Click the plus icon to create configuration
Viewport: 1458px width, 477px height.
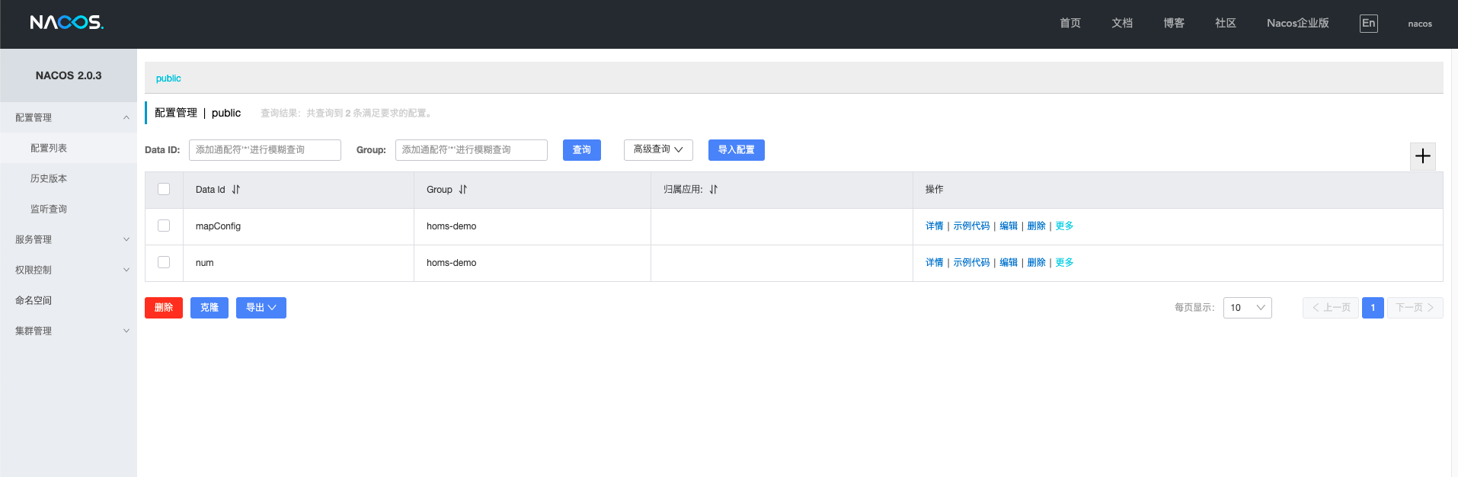coord(1422,156)
